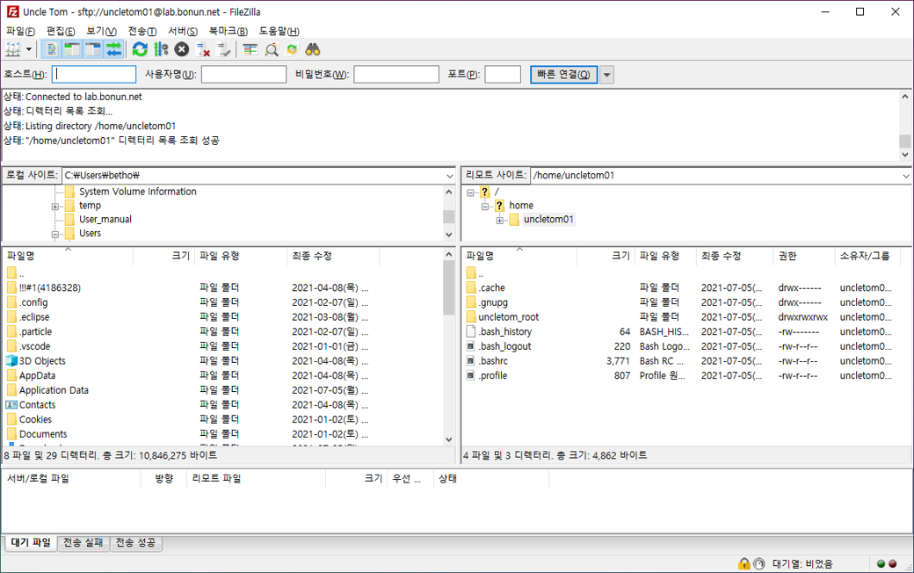This screenshot has height=573, width=914.
Task: Focus the 사용자명 input field
Action: [243, 75]
